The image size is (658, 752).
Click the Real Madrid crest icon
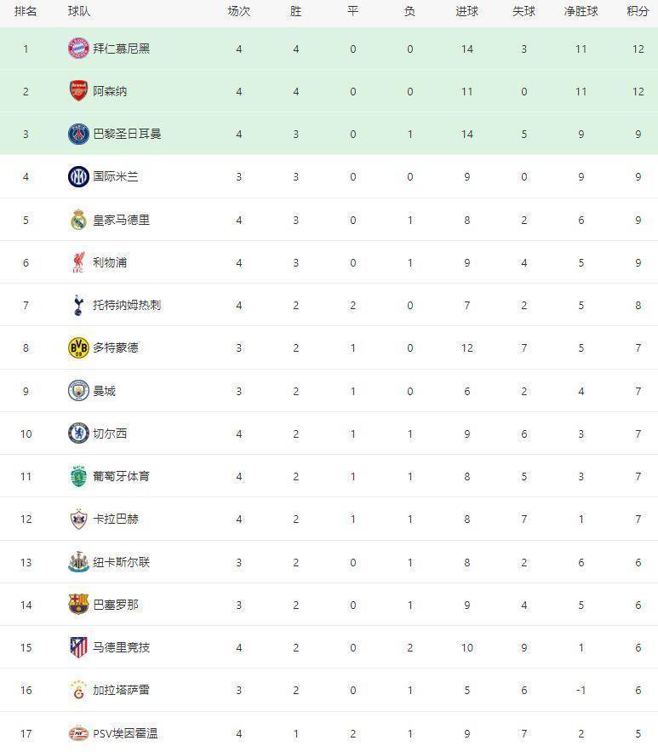(x=78, y=220)
